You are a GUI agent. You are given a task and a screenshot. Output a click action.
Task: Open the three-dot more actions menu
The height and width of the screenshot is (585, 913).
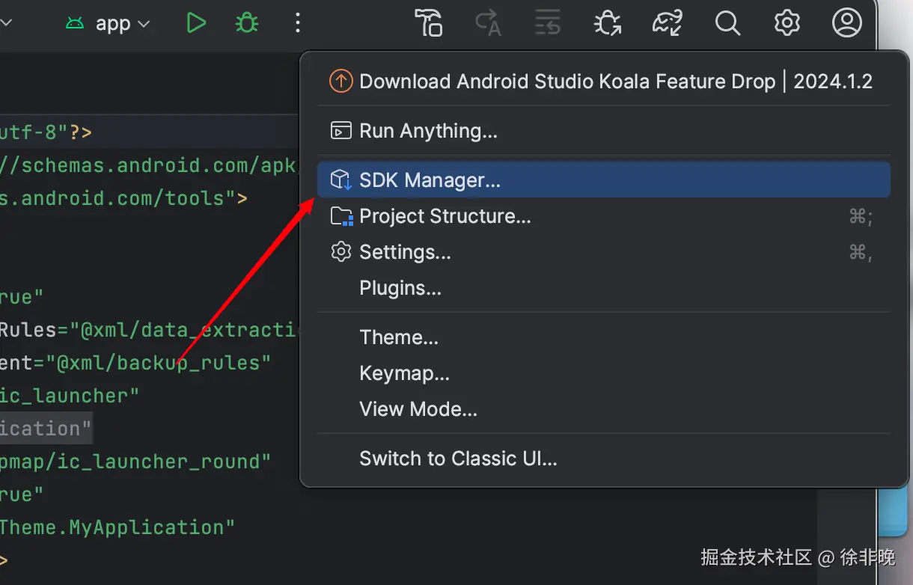coord(298,23)
